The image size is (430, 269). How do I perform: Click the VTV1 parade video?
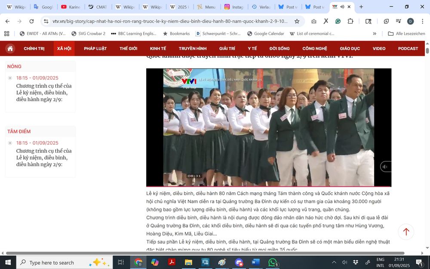tap(269, 127)
